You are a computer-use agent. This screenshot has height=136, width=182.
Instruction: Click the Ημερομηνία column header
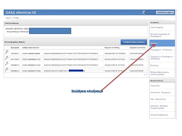(x=15, y=48)
